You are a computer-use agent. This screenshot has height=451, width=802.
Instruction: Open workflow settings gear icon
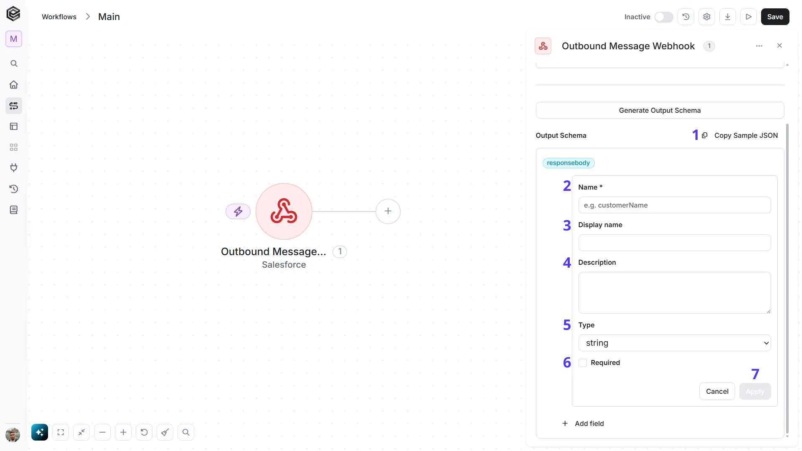point(707,17)
